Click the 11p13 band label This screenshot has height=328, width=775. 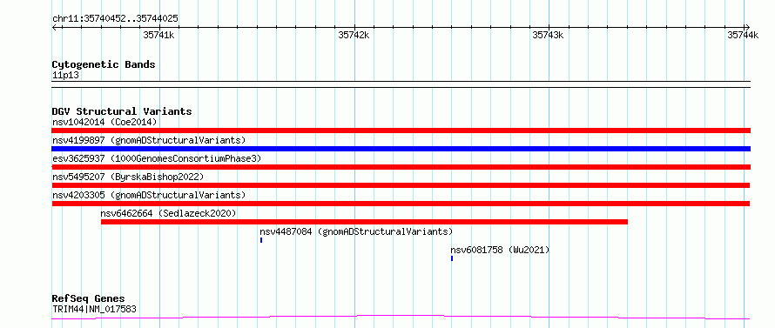click(x=65, y=76)
